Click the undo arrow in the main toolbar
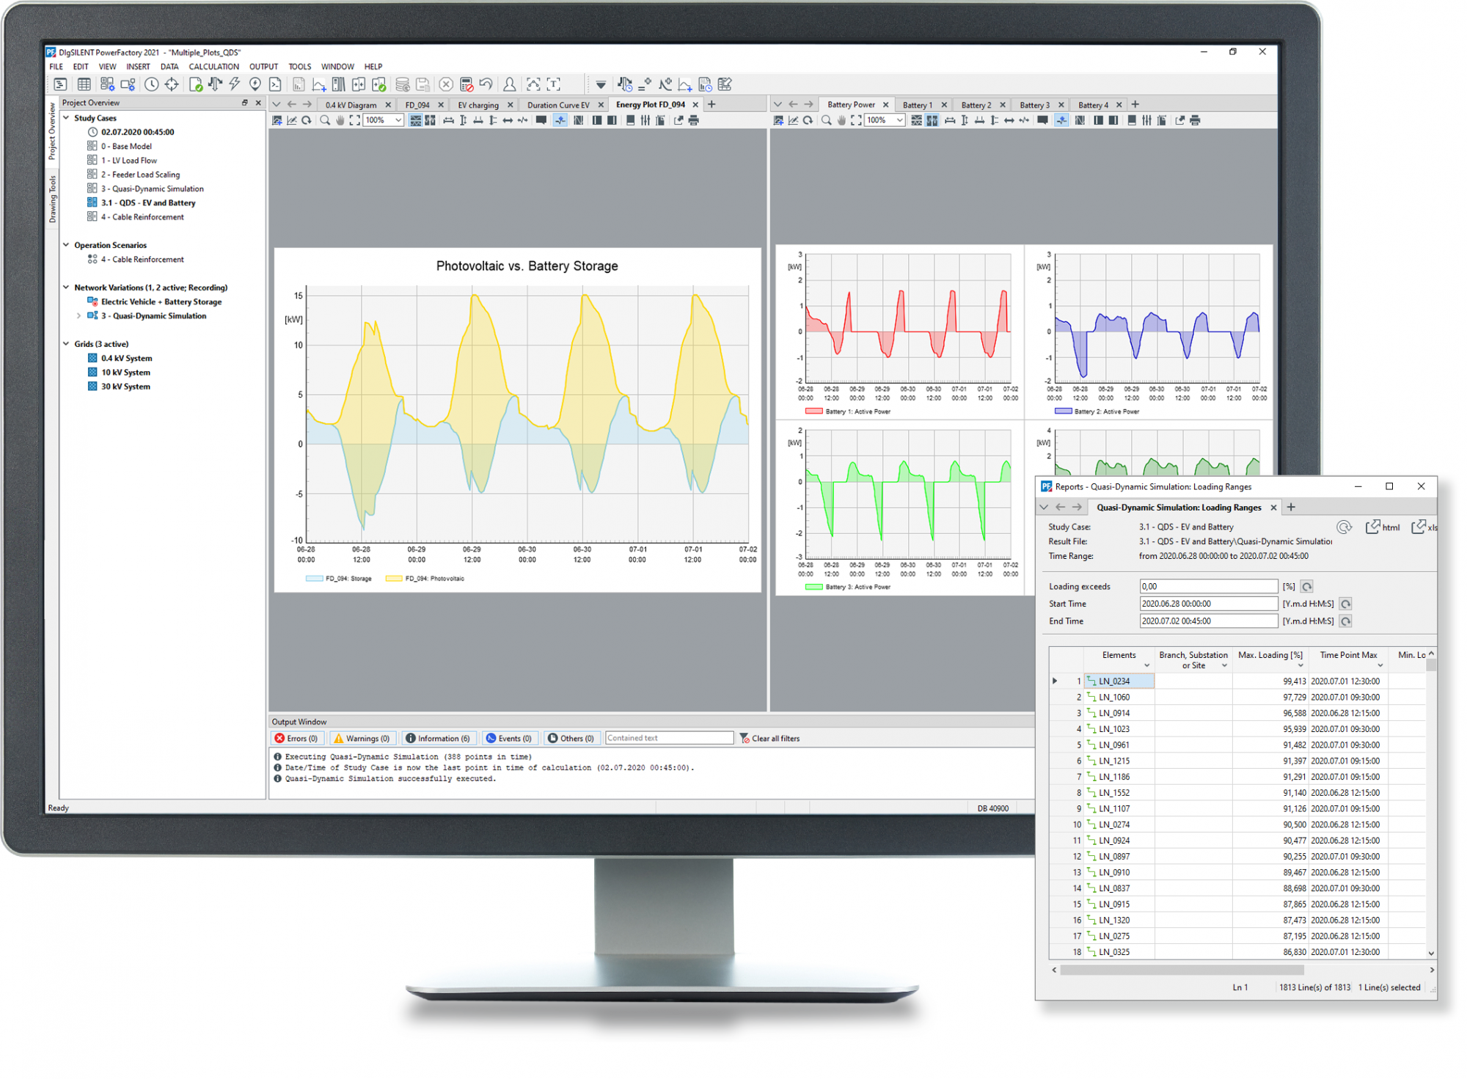 point(486,84)
